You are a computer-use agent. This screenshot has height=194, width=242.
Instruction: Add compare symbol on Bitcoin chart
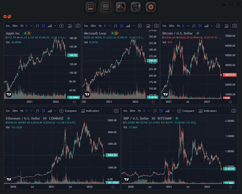218,26
